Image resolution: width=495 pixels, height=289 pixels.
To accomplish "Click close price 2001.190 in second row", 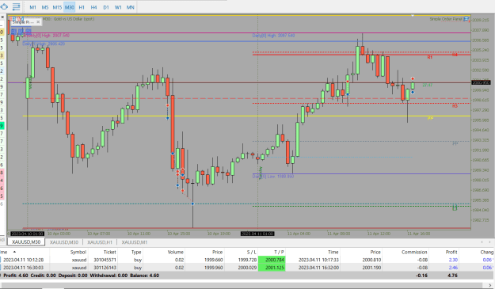I will 371,268.
